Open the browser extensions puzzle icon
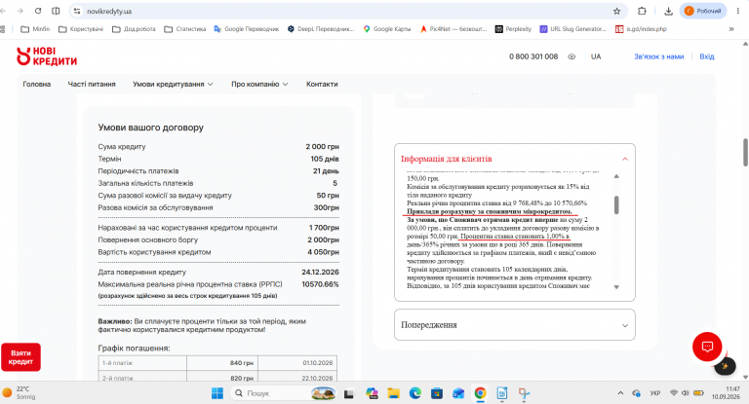749x404 pixels. [x=642, y=11]
